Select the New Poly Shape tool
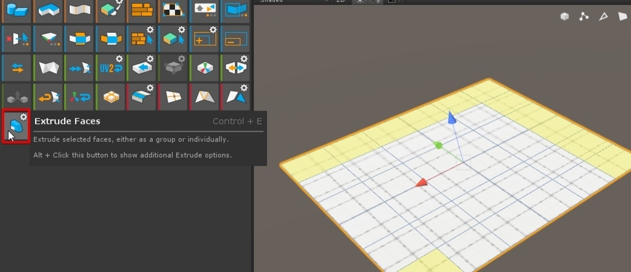The image size is (631, 272). click(x=48, y=10)
